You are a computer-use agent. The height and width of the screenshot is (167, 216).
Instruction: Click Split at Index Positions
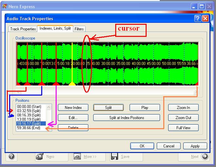pos(127,118)
